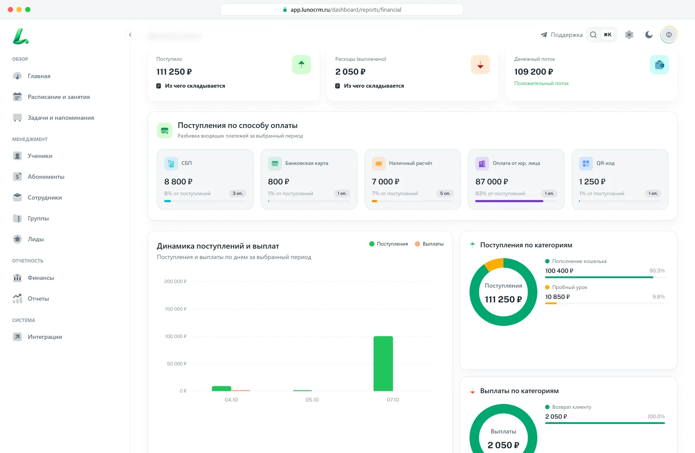
Task: Click the Интеграции arrow icon
Action: tap(17, 337)
